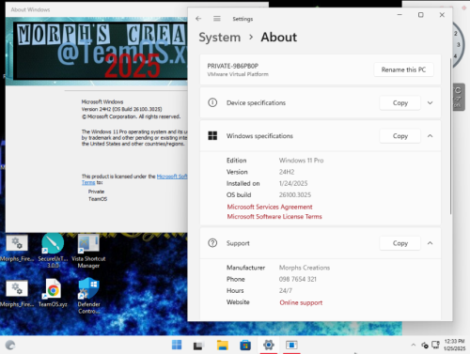Collapse the Windows specifications section
This screenshot has width=470, height=354.
point(431,136)
